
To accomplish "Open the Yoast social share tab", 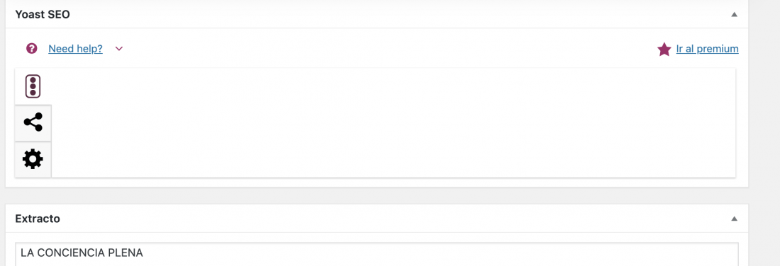I will 33,122.
